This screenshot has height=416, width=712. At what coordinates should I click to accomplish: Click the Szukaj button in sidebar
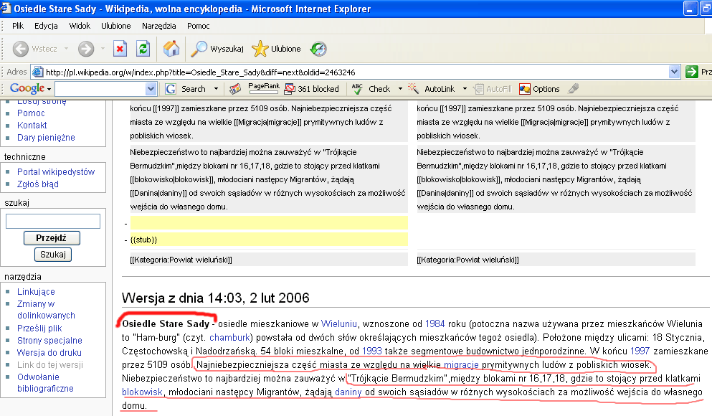[x=52, y=255]
